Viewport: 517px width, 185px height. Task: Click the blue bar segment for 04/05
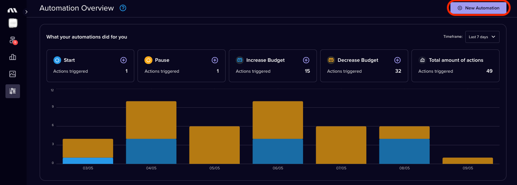(151, 151)
